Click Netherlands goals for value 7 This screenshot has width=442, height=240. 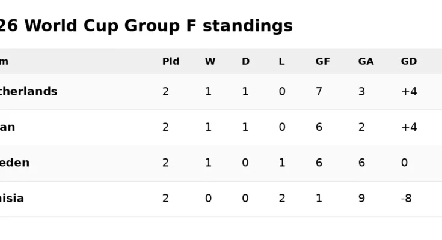[x=319, y=91]
